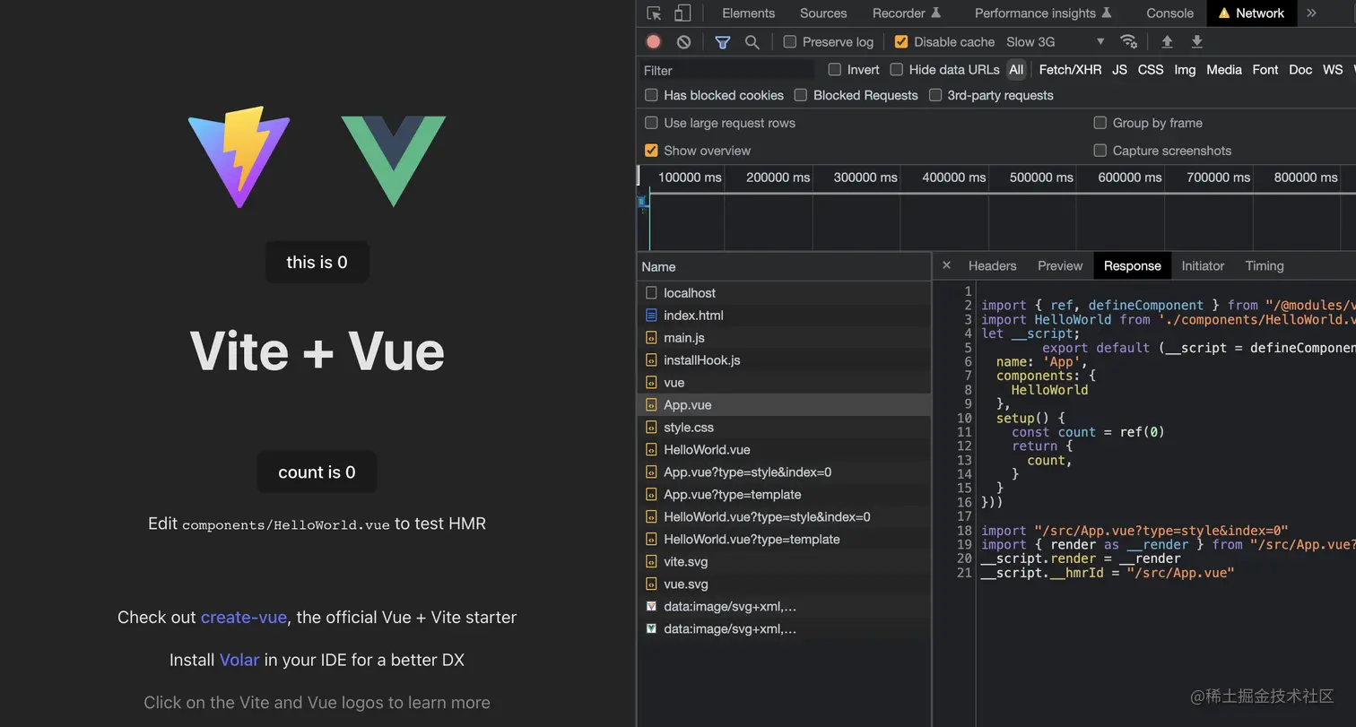Activate the inspect element picker icon
This screenshot has height=727, width=1356.
[x=654, y=13]
